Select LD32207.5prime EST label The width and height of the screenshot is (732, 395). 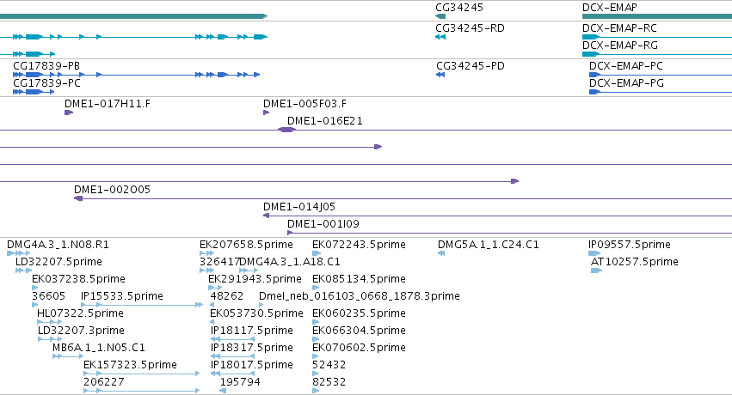point(58,262)
